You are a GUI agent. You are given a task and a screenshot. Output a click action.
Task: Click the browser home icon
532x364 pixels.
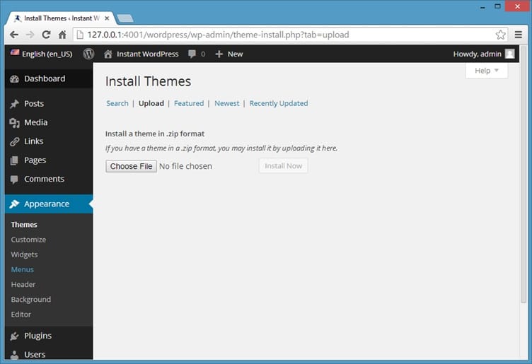[x=63, y=35]
